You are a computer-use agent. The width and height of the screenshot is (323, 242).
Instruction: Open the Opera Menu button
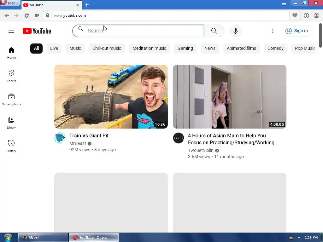point(10,3)
